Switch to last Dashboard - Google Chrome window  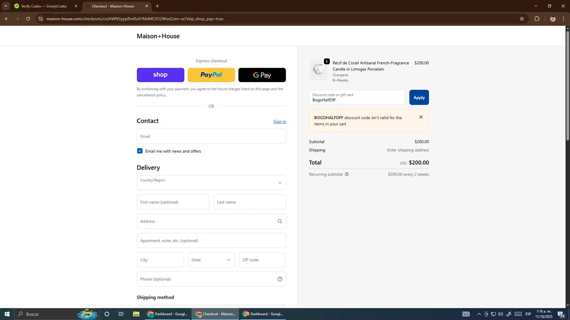click(x=263, y=314)
